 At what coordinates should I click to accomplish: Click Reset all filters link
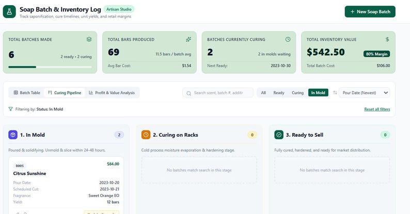[377, 109]
